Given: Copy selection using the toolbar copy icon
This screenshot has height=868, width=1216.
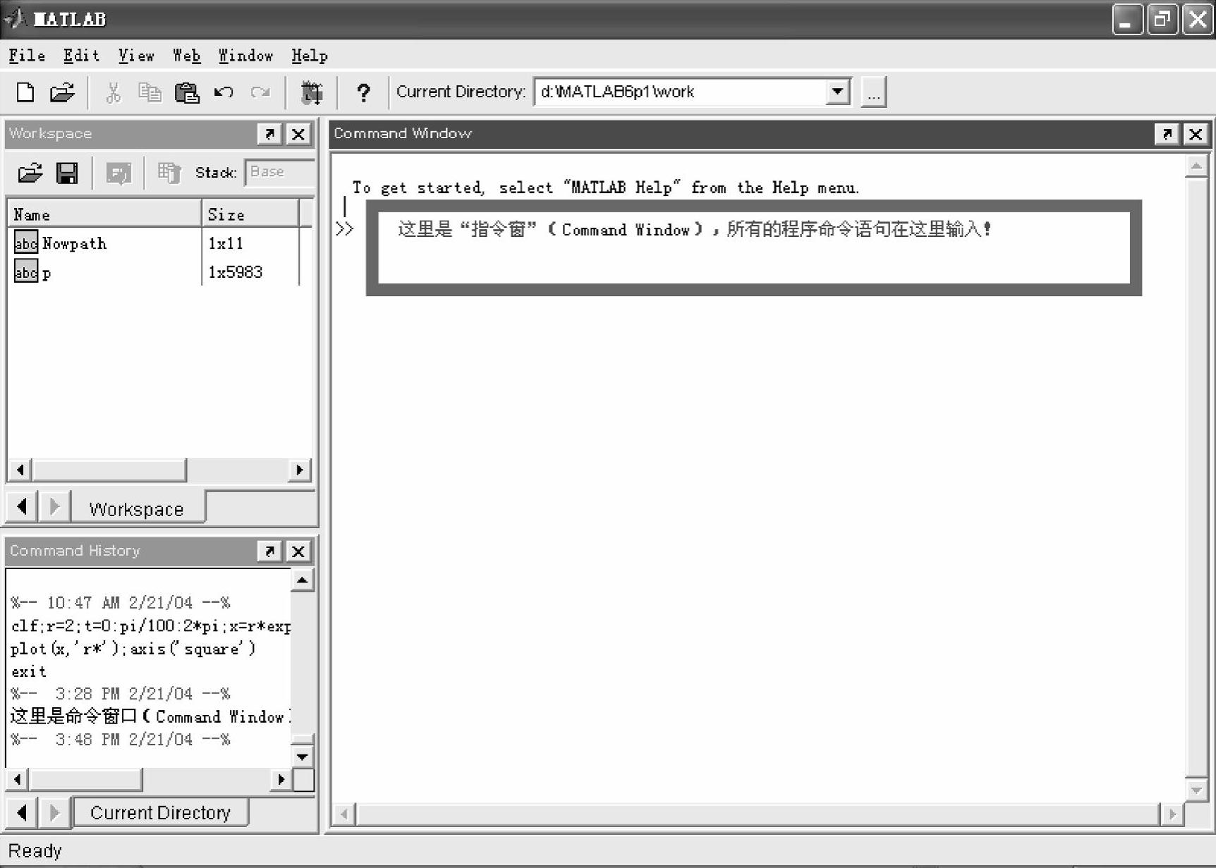Looking at the screenshot, I should [x=150, y=92].
